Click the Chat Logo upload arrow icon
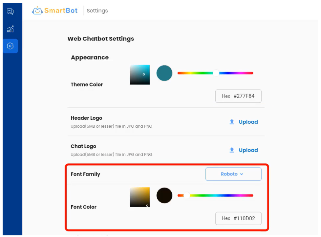 pyautogui.click(x=232, y=150)
